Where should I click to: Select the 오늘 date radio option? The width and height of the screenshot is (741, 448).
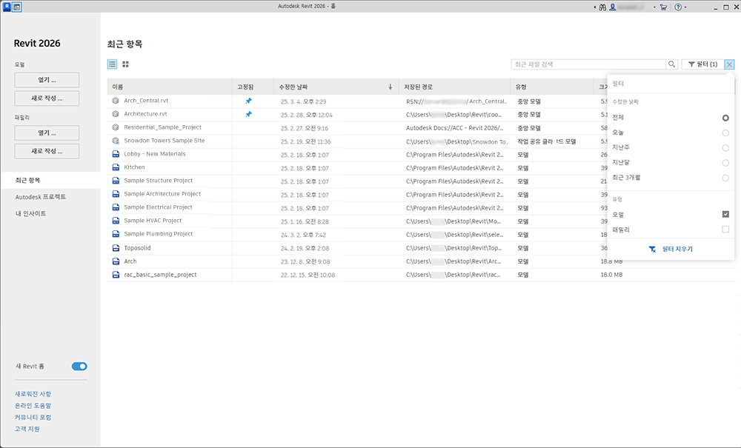(x=725, y=133)
